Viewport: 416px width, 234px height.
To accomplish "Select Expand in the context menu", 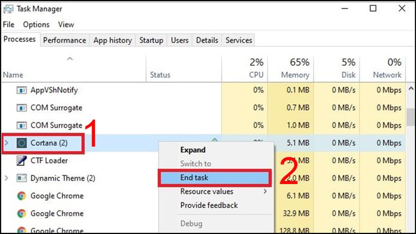I will 193,150.
